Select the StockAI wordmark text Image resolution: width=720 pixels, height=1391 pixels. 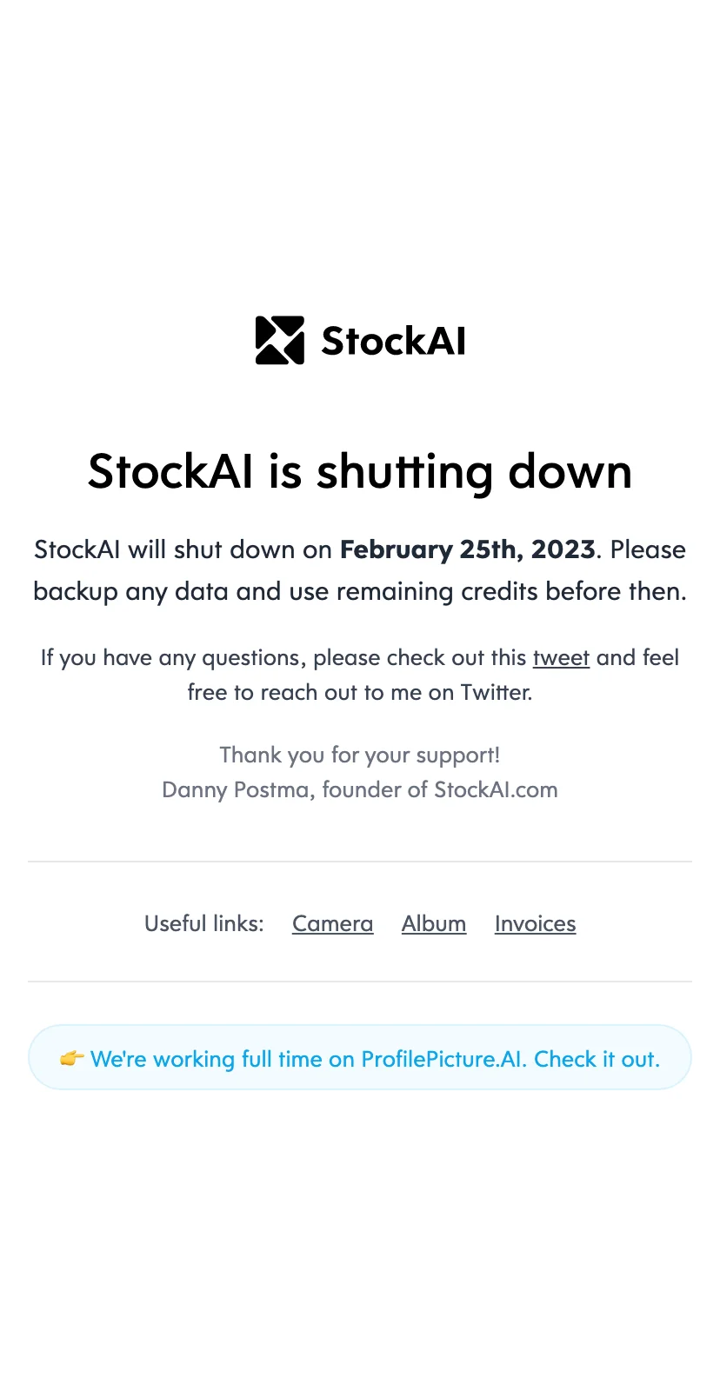[393, 341]
